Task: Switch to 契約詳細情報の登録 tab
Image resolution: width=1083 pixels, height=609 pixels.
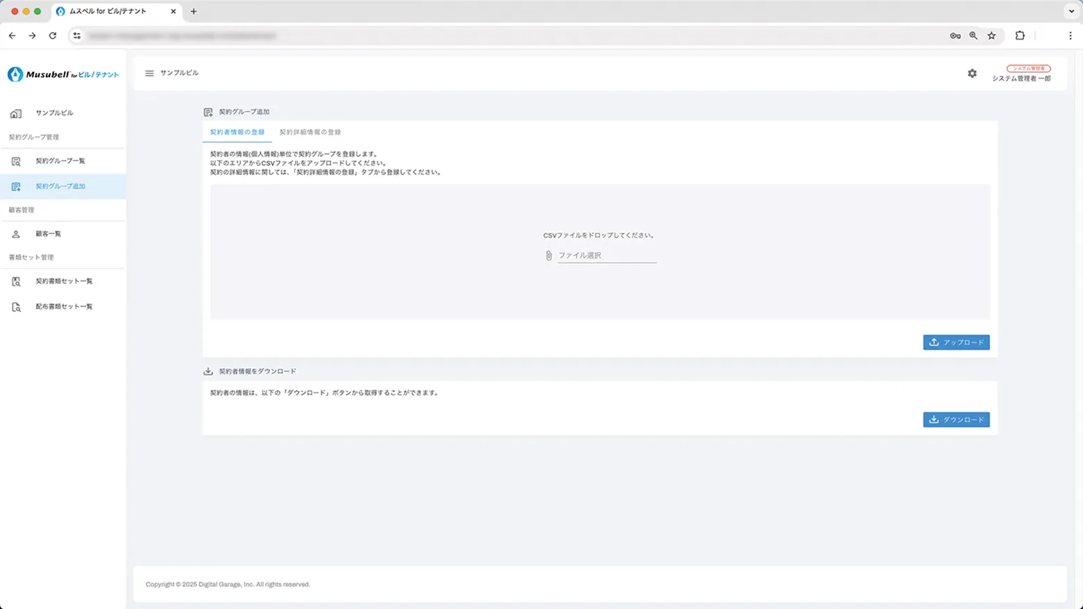Action: [310, 132]
